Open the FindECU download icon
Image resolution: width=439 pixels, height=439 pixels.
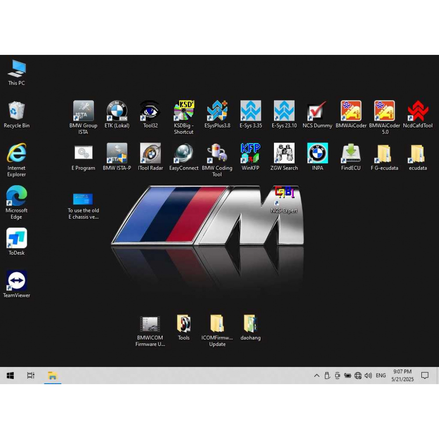coord(351,157)
